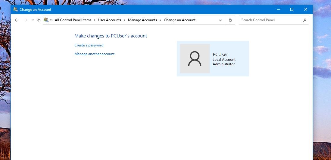The width and height of the screenshot is (331, 160).
Task: Click the search magnifier icon
Action: [304, 20]
